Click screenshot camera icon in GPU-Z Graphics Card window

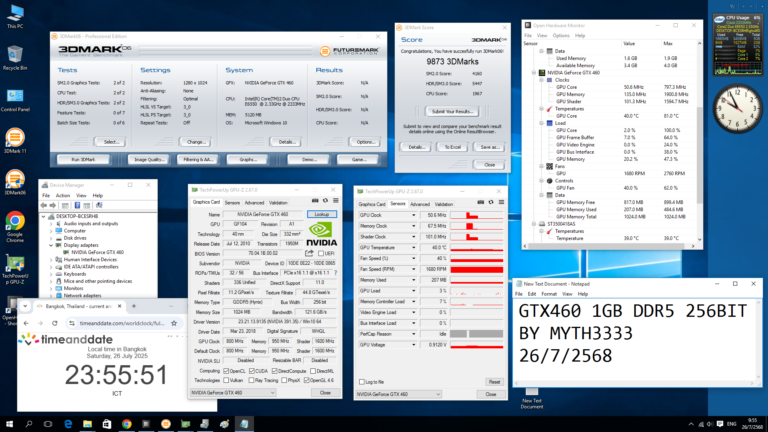[315, 201]
